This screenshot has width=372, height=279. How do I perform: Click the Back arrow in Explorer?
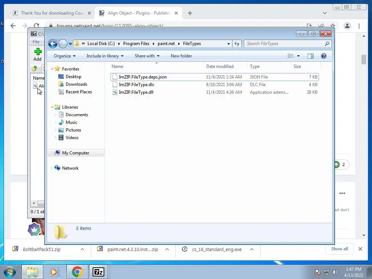pos(53,44)
